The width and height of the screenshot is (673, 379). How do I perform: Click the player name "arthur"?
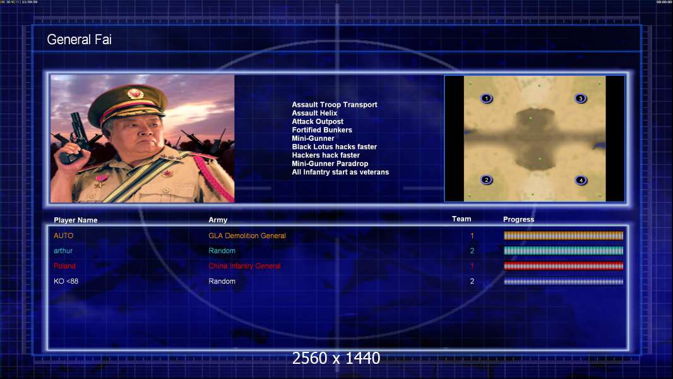(63, 251)
